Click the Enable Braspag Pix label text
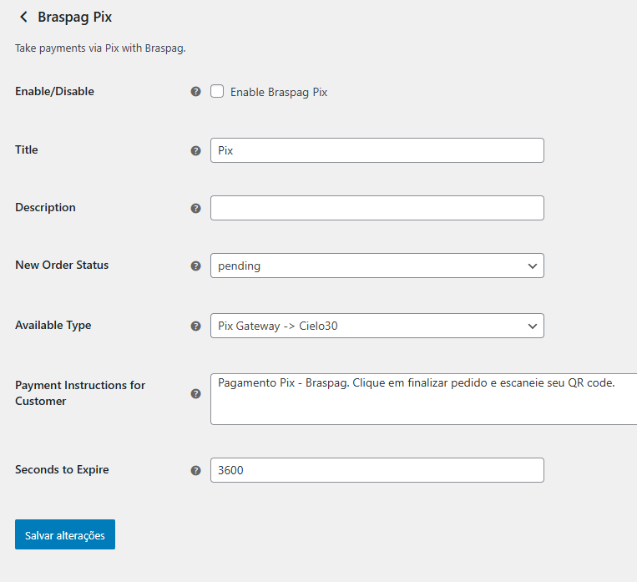This screenshot has height=582, width=637. (279, 92)
